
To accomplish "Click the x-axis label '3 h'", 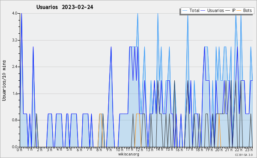I will 50,150.
